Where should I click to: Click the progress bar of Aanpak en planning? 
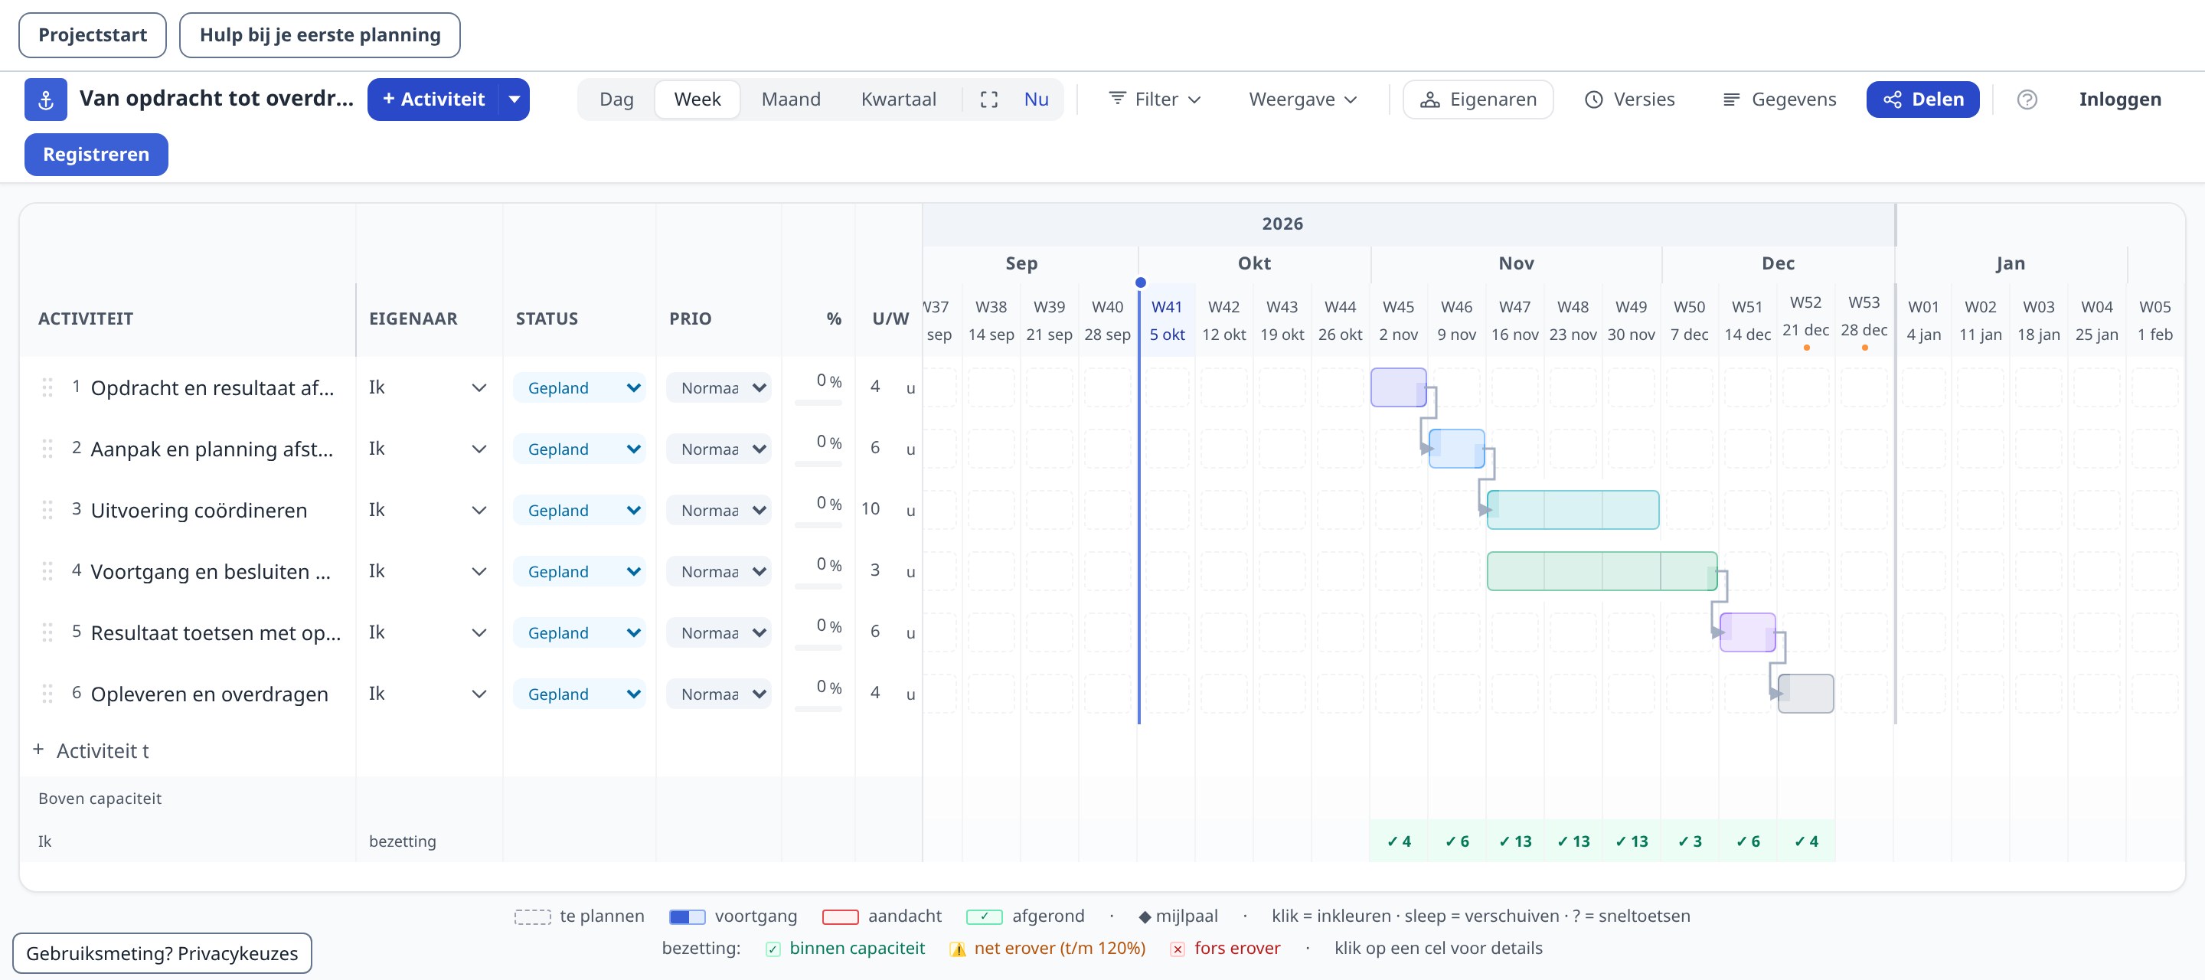818,464
